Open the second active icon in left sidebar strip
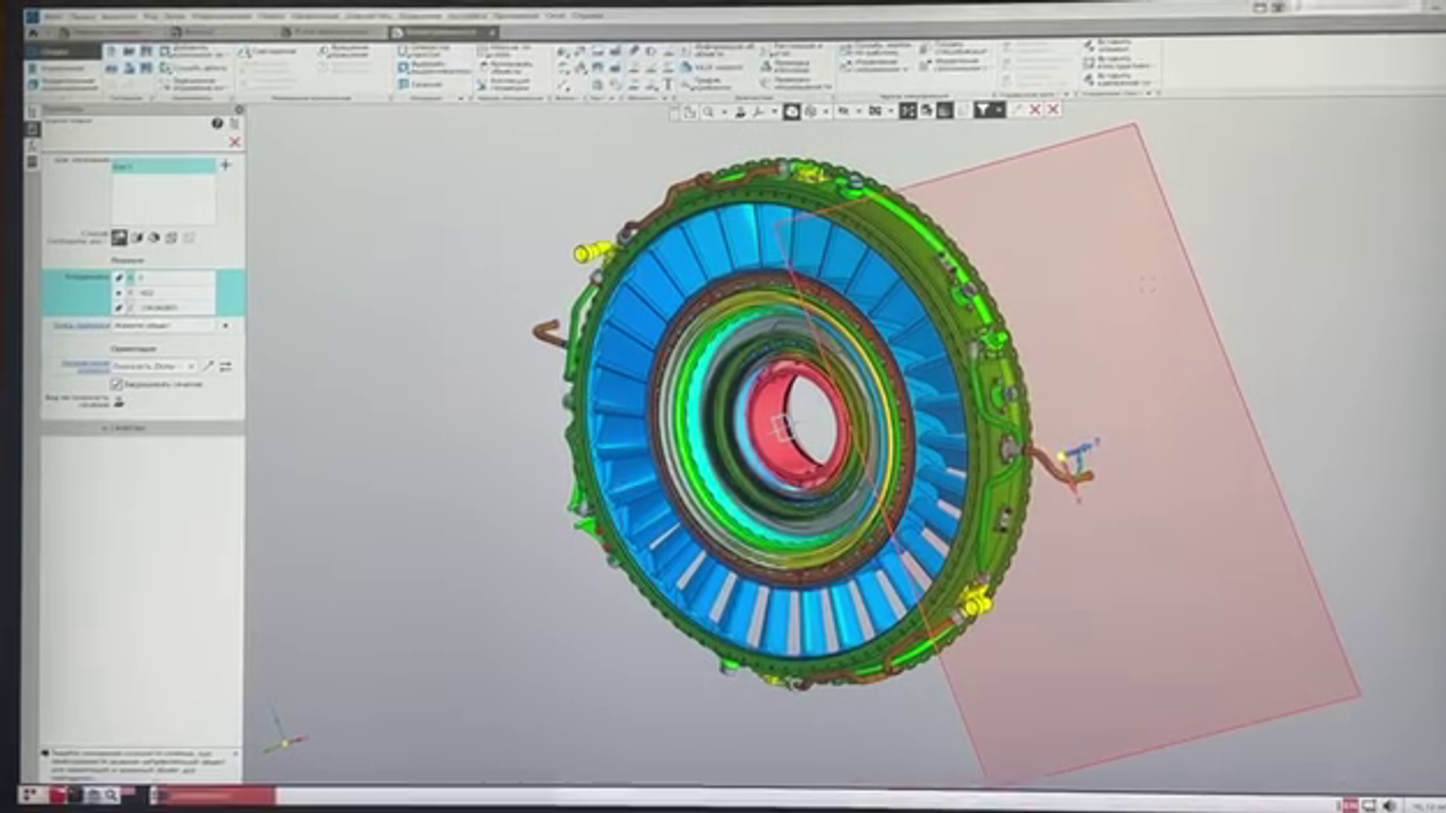The width and height of the screenshot is (1446, 813). (32, 129)
